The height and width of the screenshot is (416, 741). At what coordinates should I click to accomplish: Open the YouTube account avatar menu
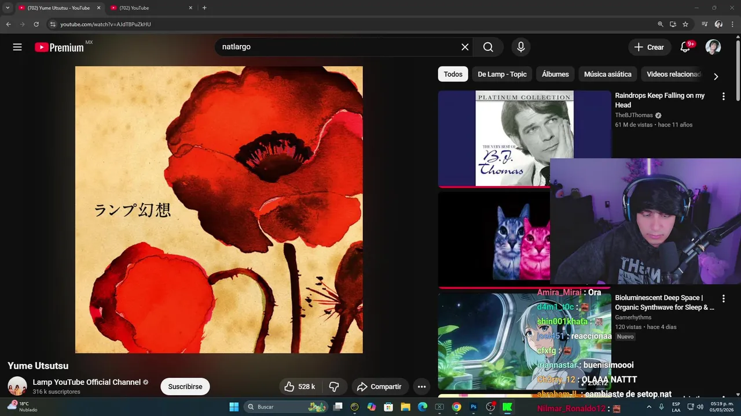point(713,47)
